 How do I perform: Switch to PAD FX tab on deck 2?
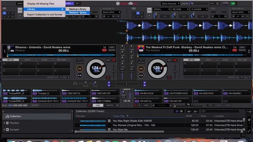point(208,60)
